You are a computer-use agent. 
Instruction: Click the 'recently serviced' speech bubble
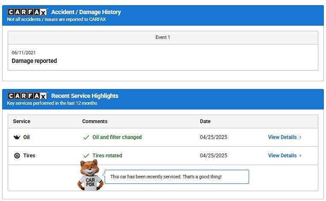point(177,177)
